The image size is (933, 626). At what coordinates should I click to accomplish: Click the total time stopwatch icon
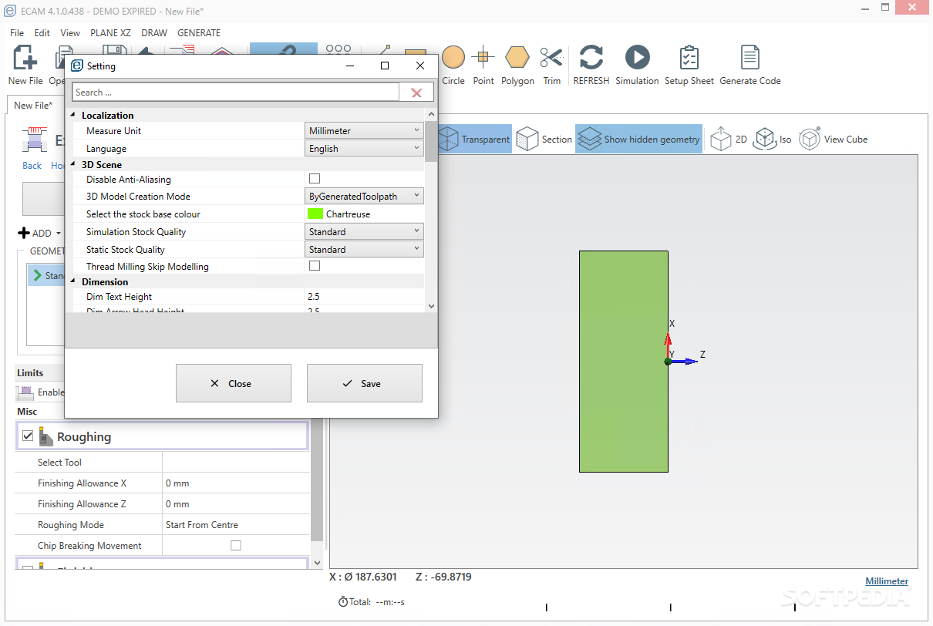(343, 601)
